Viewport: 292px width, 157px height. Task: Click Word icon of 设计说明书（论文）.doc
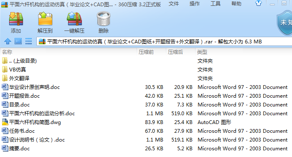tap(5, 139)
